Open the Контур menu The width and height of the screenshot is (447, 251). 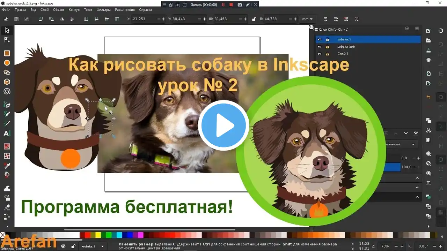(74, 10)
